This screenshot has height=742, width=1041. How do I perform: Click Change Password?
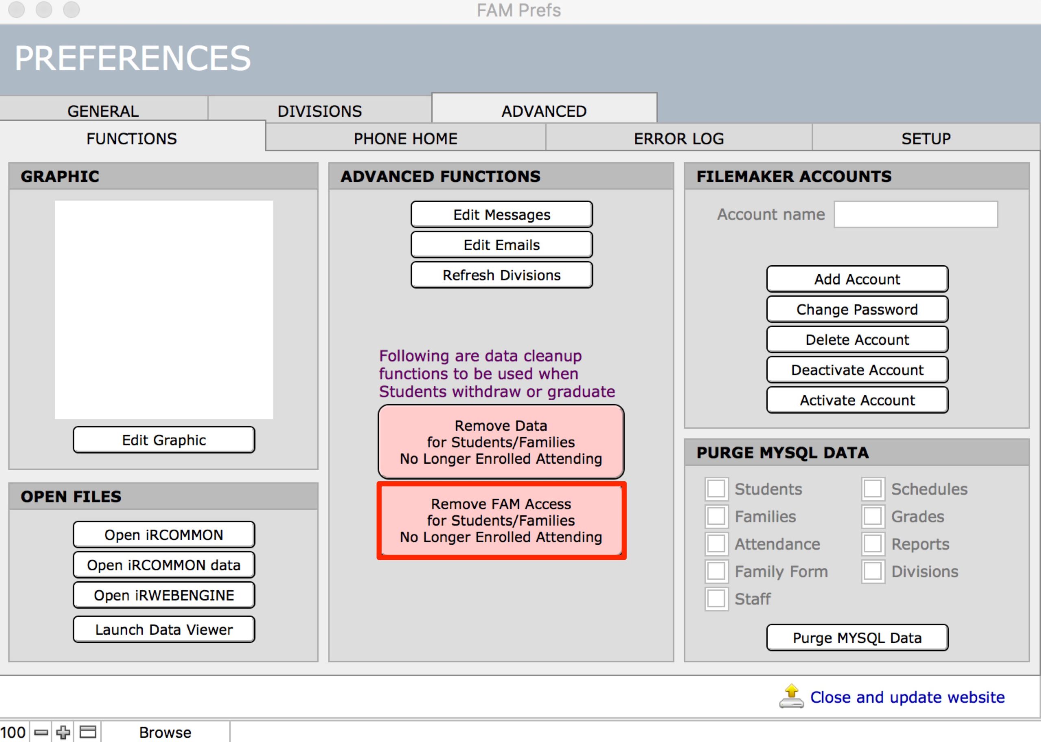coord(858,309)
